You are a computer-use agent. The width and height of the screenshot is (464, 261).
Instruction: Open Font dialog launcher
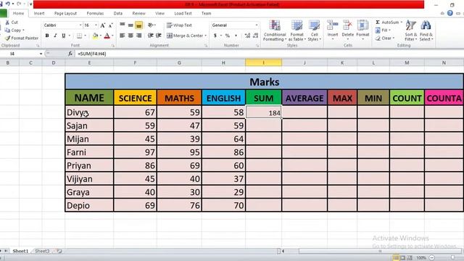point(113,46)
